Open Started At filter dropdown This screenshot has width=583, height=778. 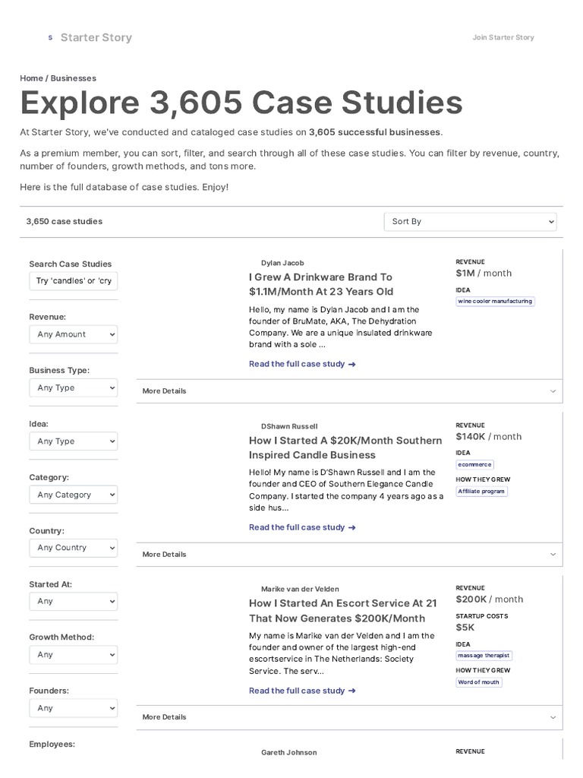(x=74, y=601)
